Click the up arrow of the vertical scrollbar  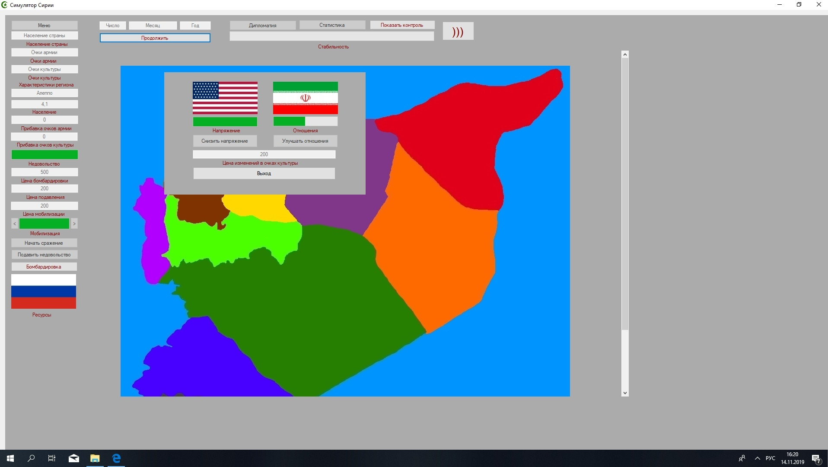point(625,54)
